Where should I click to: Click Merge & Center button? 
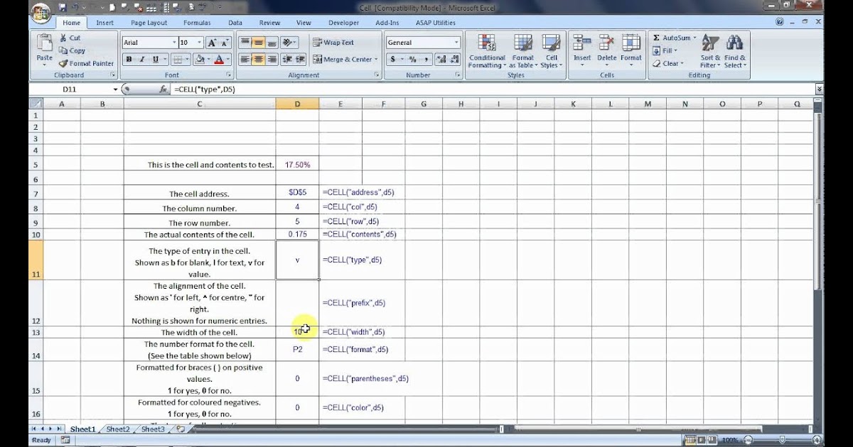342,60
